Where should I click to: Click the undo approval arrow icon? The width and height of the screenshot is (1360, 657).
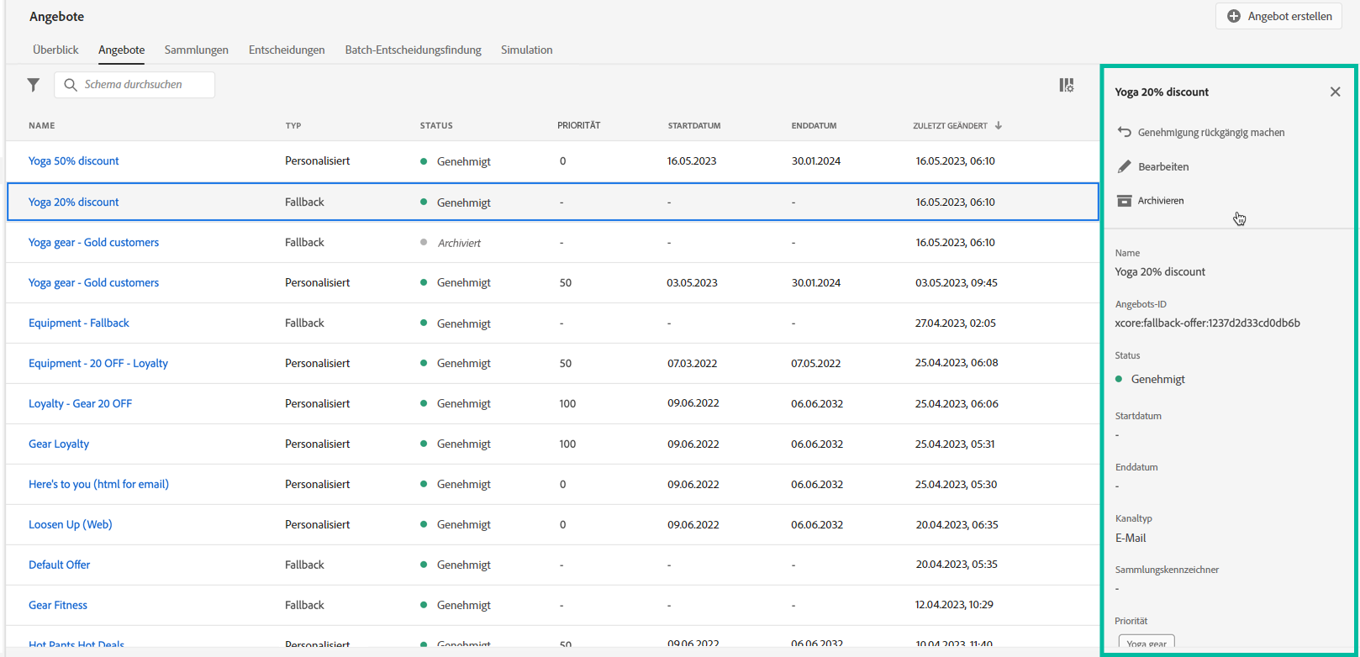1124,132
